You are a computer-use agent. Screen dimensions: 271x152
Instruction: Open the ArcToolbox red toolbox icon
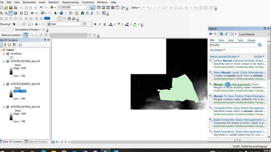113,8
